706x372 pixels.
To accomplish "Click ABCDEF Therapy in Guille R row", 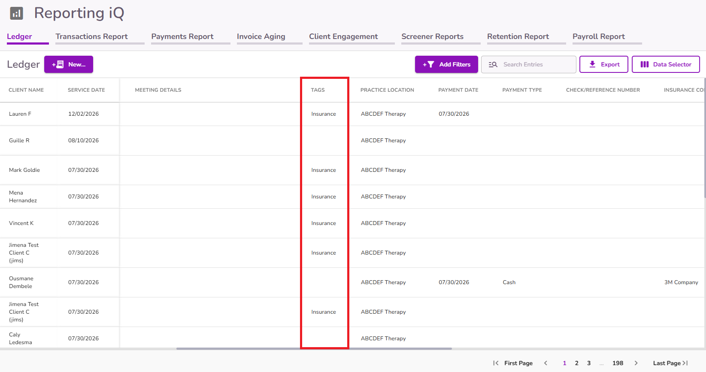I will 383,141.
